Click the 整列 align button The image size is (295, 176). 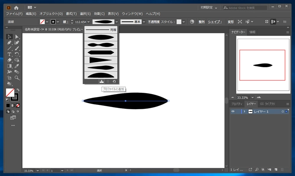click(x=201, y=22)
